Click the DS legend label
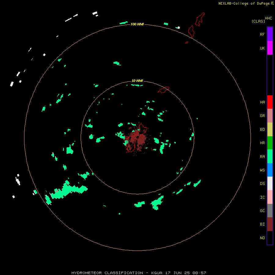Screen dimensions: 275x275 click(x=262, y=184)
